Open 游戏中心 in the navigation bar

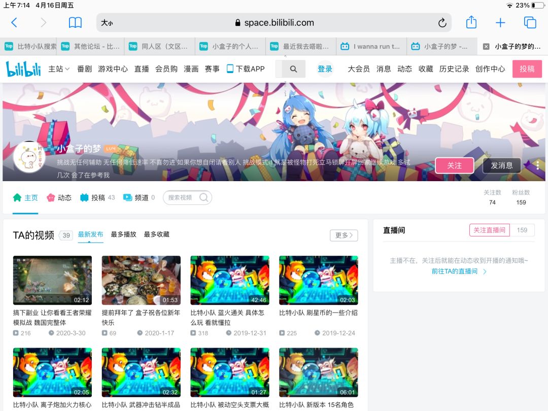click(113, 69)
